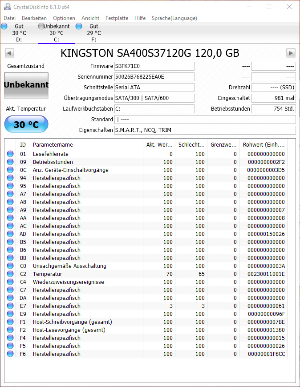Open the Optionen menu
This screenshot has height=387, width=300.
pos(64,18)
